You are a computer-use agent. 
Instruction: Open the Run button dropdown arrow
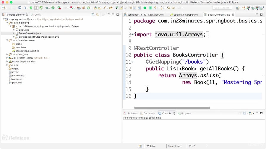(x=56, y=8)
